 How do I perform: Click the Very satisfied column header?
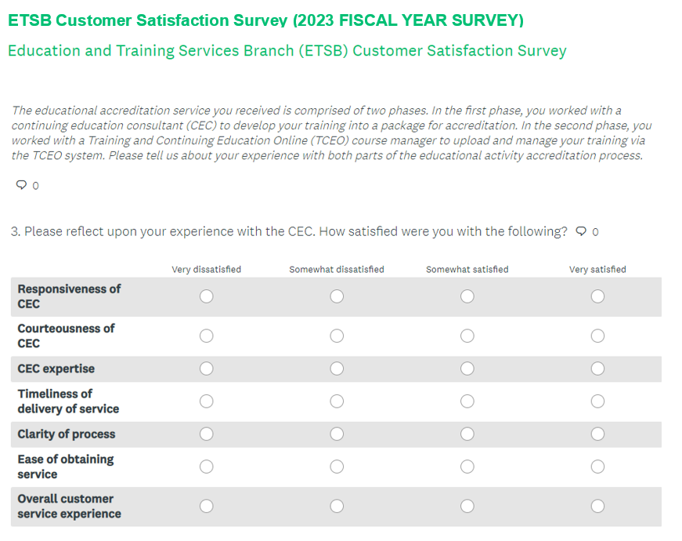[597, 270]
